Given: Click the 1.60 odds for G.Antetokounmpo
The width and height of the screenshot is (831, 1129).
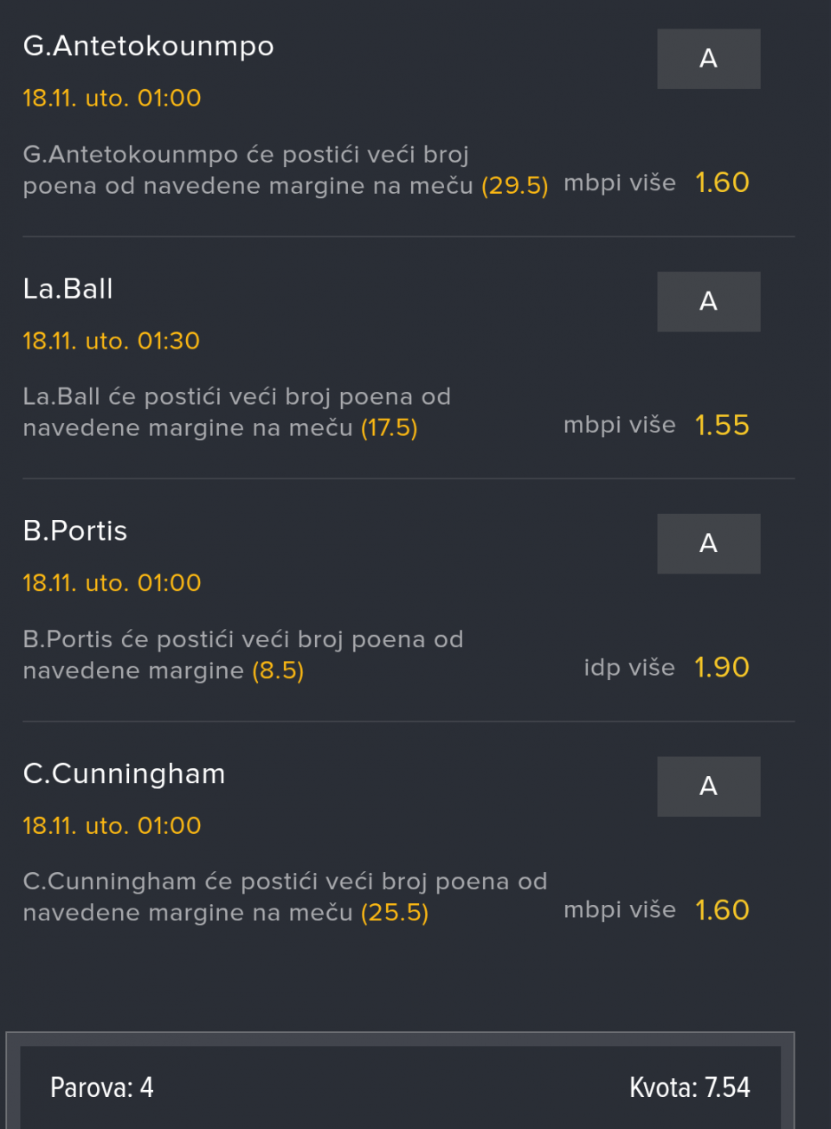Looking at the screenshot, I should pos(722,183).
